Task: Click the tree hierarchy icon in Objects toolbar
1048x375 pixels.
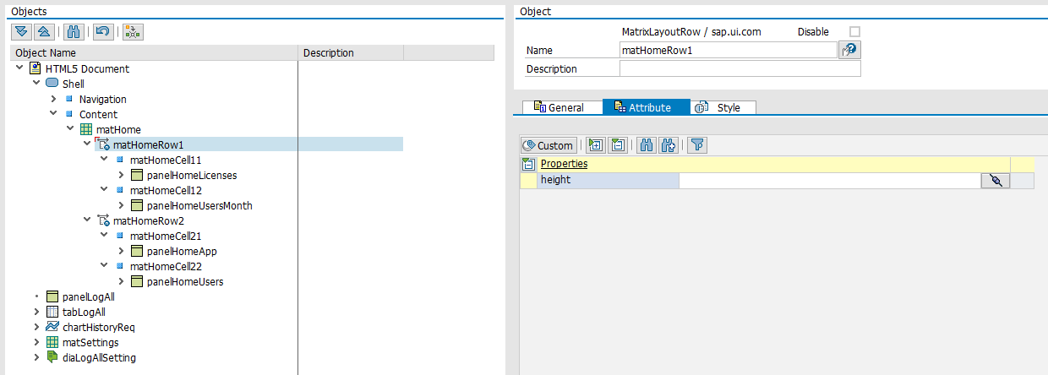Action: tap(133, 31)
